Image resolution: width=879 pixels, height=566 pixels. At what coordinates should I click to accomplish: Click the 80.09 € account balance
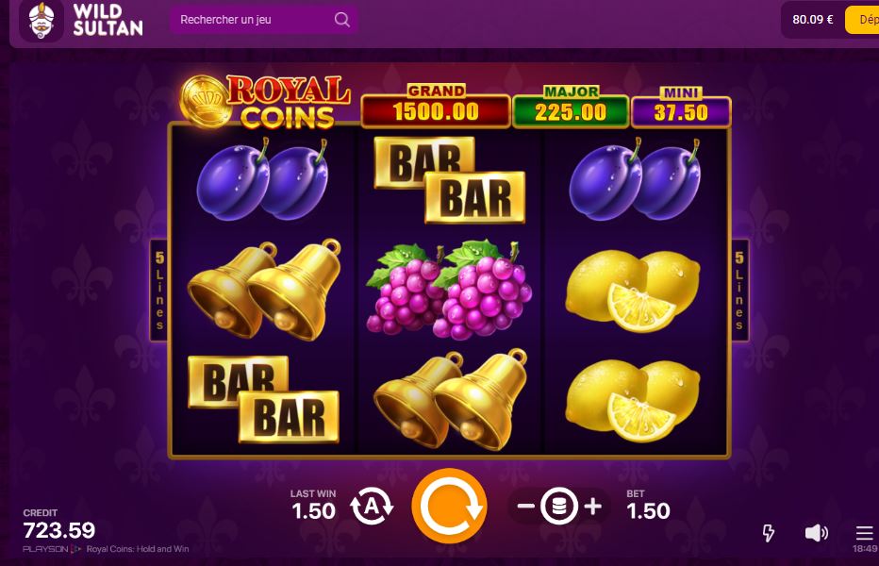click(x=812, y=20)
